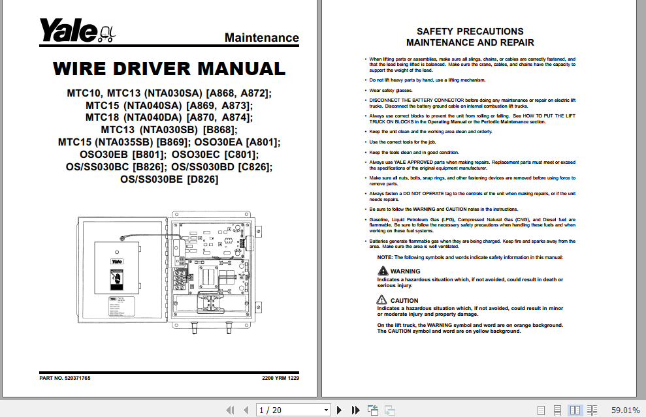Open the page number dropdown list
Viewport: 646px width, 417px height.
pos(327,410)
